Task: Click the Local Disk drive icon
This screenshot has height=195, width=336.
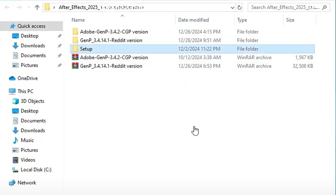Action: (15, 170)
